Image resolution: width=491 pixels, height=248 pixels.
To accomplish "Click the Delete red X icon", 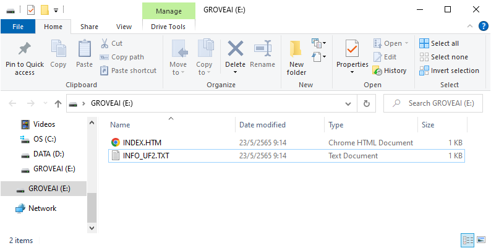I will point(236,48).
